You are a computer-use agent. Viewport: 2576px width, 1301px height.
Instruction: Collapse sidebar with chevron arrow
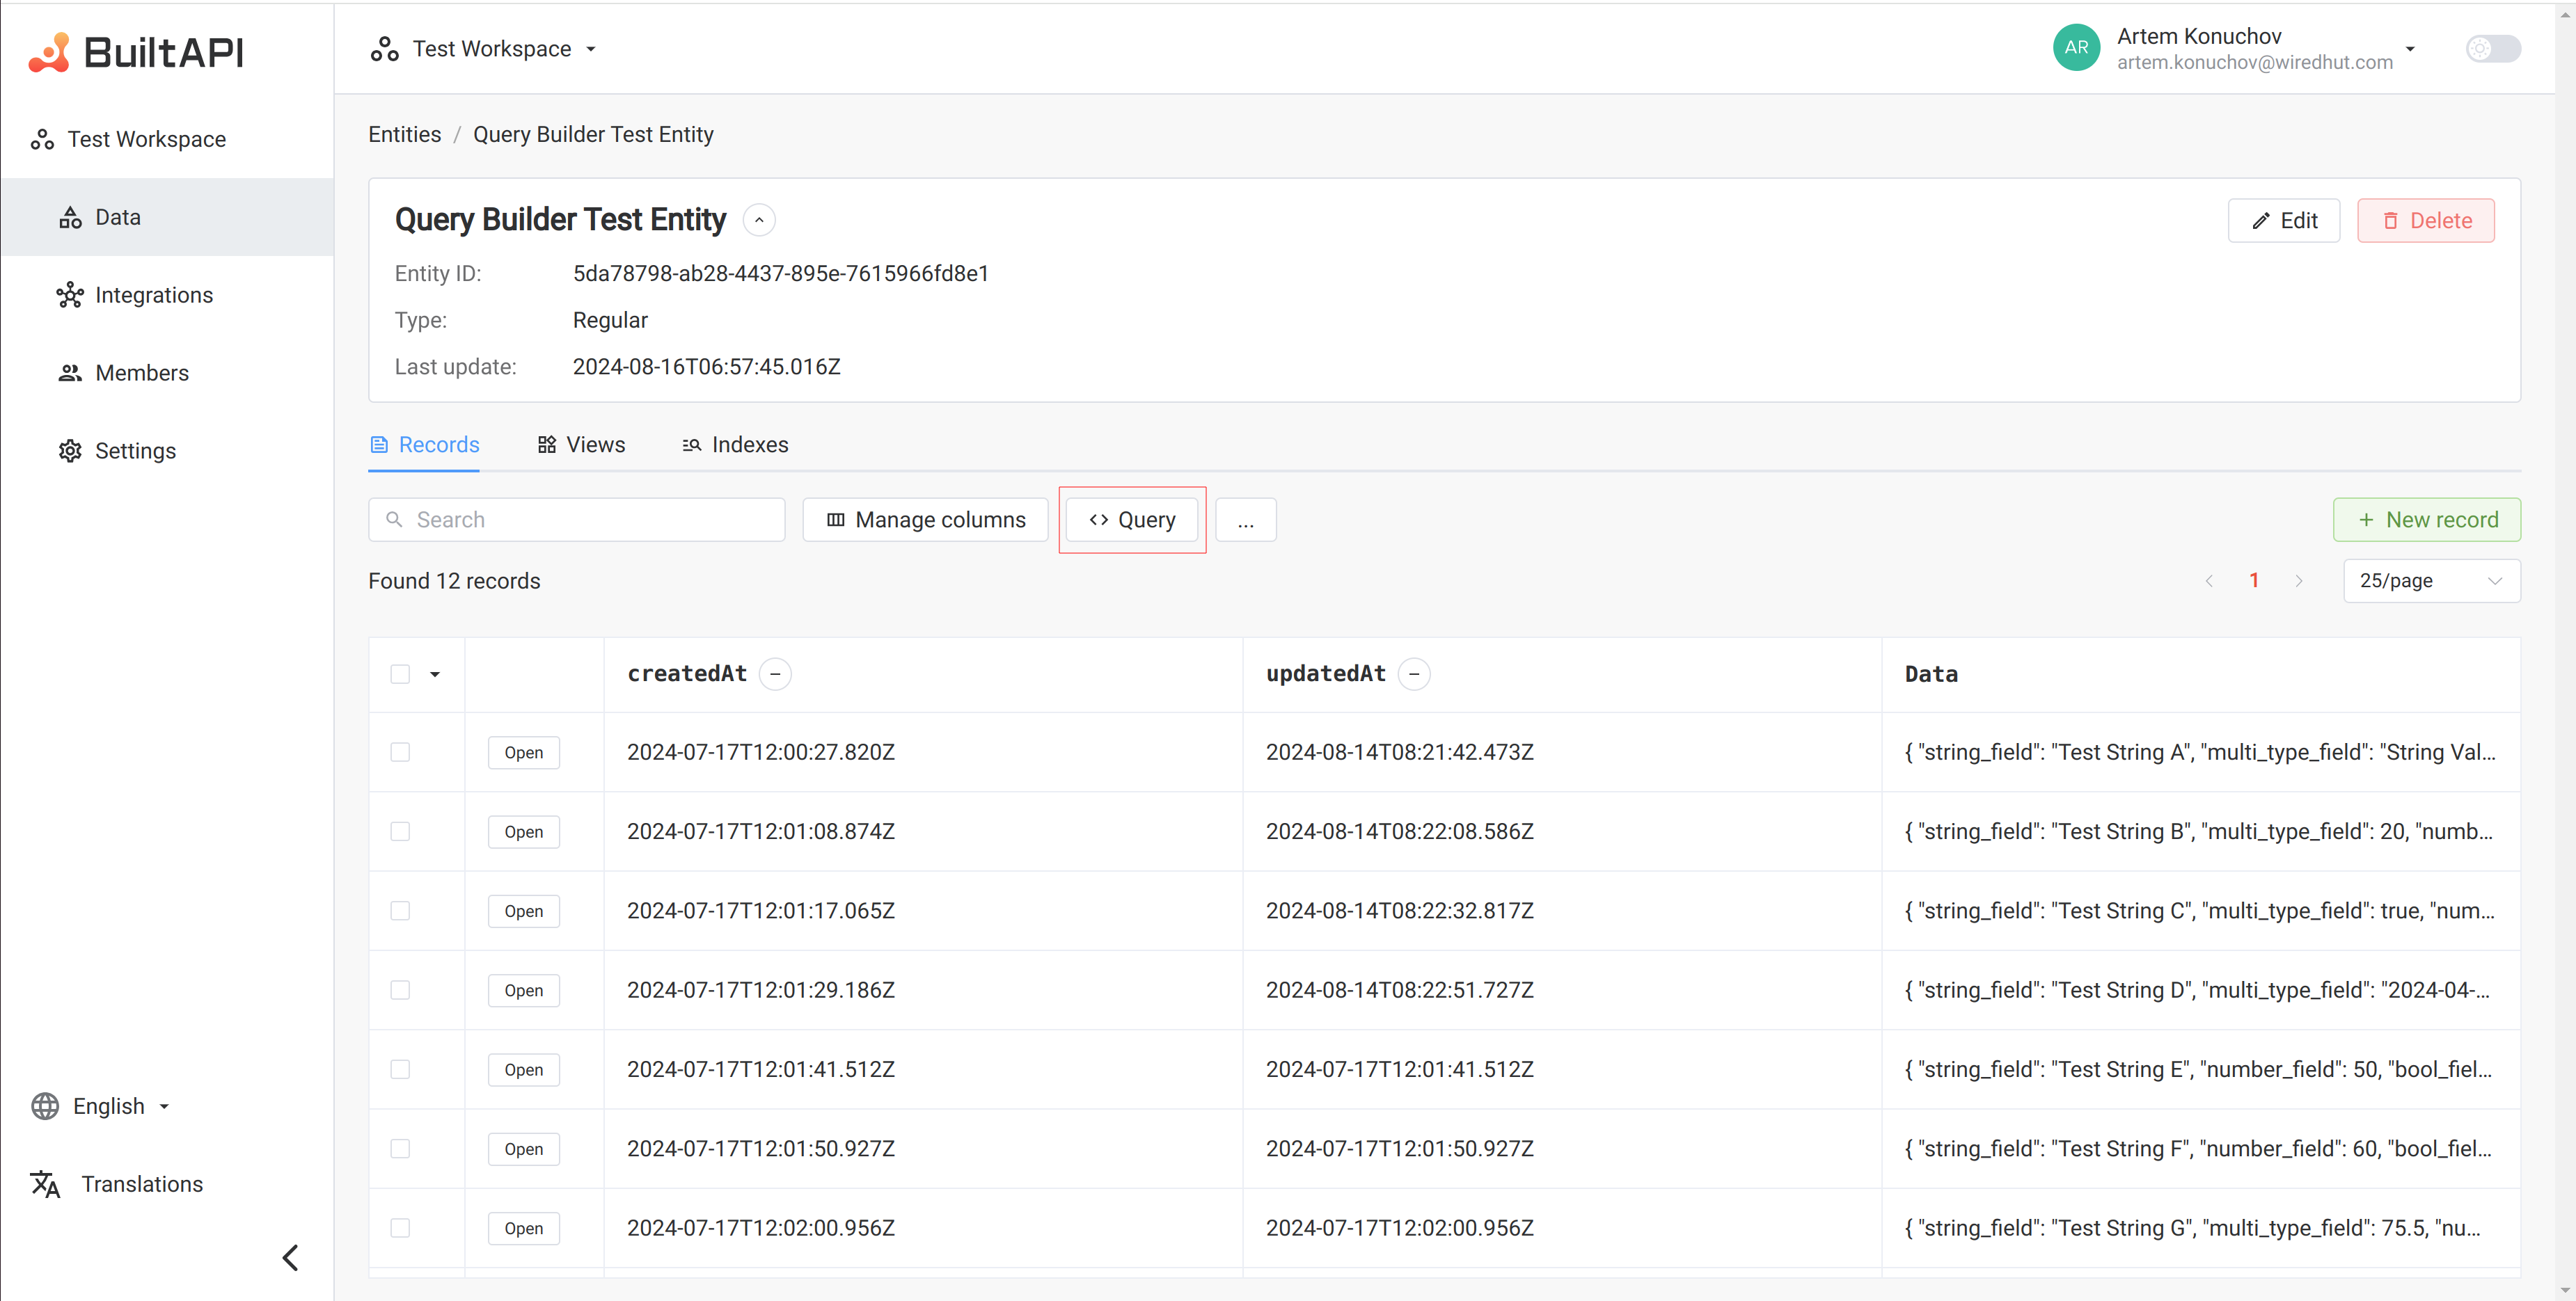click(x=290, y=1257)
